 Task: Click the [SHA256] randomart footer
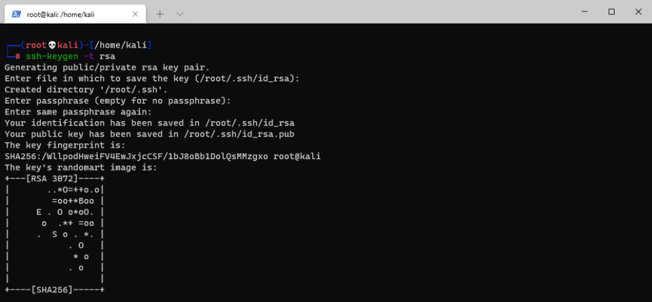(x=54, y=289)
